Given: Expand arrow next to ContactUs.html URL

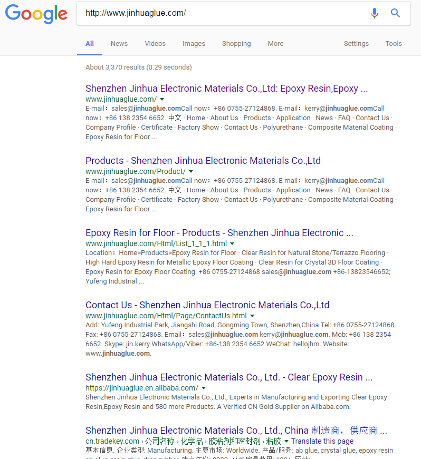Looking at the screenshot, I should pos(252,316).
